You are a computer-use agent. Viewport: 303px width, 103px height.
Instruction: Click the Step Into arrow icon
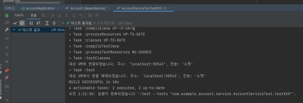tap(67, 15)
